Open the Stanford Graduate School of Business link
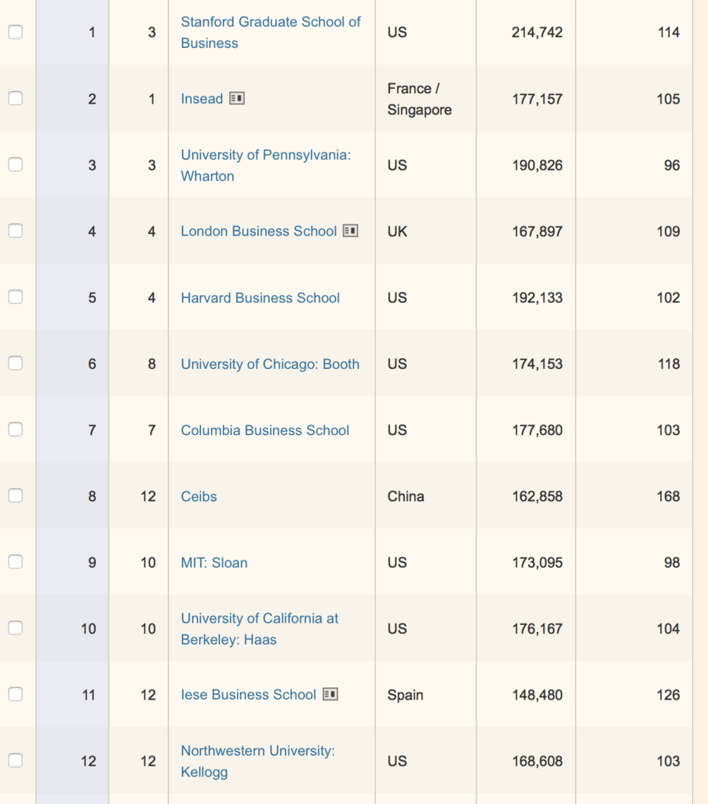708x804 pixels. pyautogui.click(x=271, y=32)
